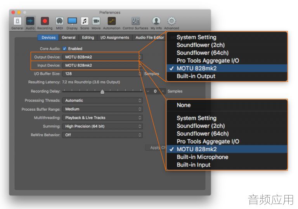Choose Built-in Microphone input device
Viewport: 298px width, 209px height.
click(x=227, y=157)
